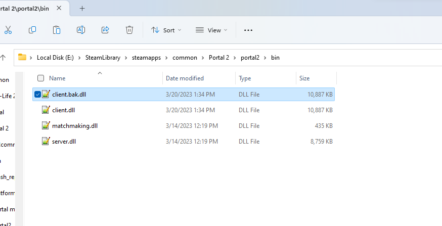Click the Cut scissors icon
442x226 pixels.
point(8,30)
